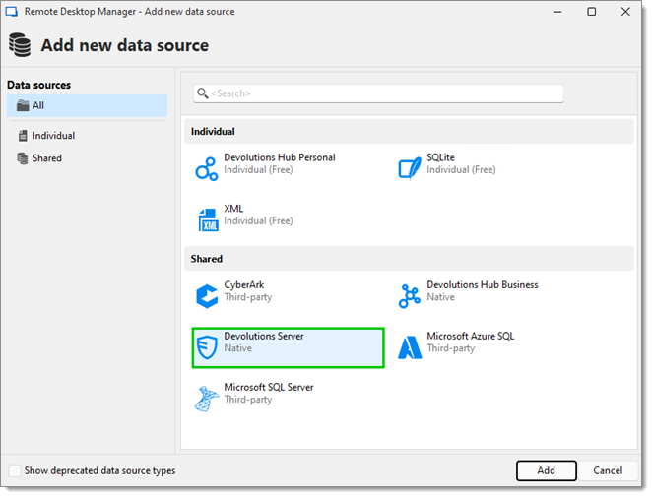The image size is (652, 497).
Task: Click the Remote Desktop Manager title bar icon
Action: pyautogui.click(x=11, y=12)
